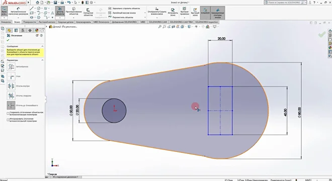This screenshot has width=332, height=181.
Task: Select the Corner (Угол) trim option
Action: pos(11,76)
